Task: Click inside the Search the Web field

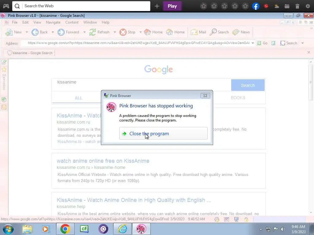Action: pyautogui.click(x=81, y=6)
